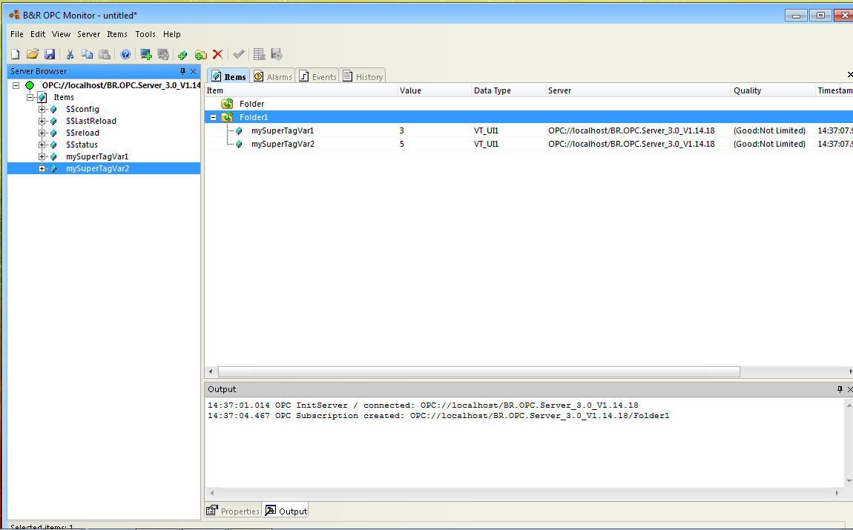Select $$status in the Server Browser tree
This screenshot has width=853, height=530.
tap(82, 145)
